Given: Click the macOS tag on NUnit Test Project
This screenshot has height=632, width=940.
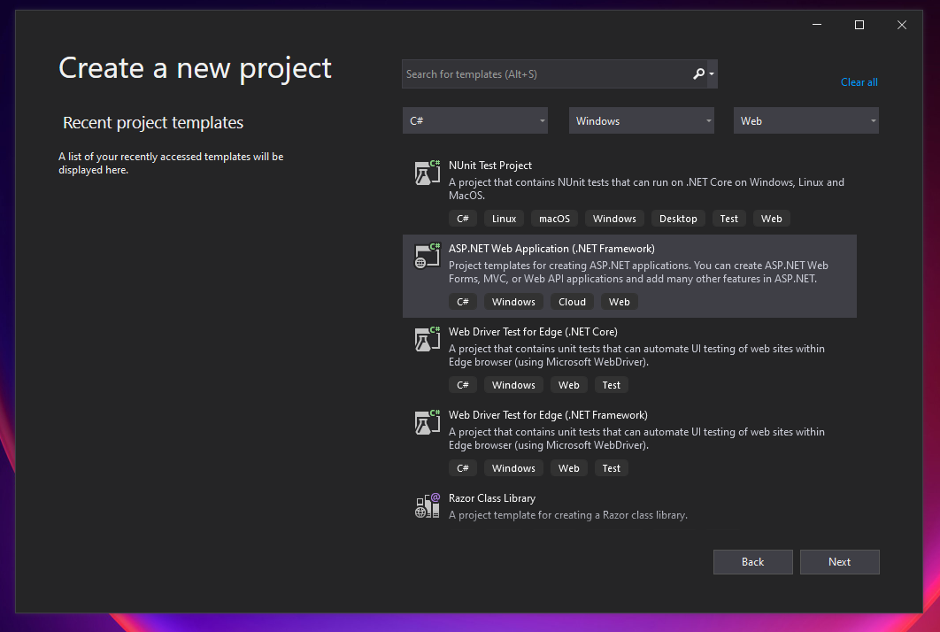Looking at the screenshot, I should [554, 218].
